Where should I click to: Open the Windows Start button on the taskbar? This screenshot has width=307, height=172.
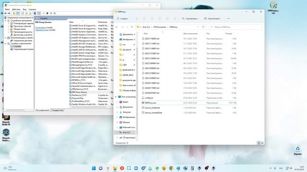coord(94,168)
